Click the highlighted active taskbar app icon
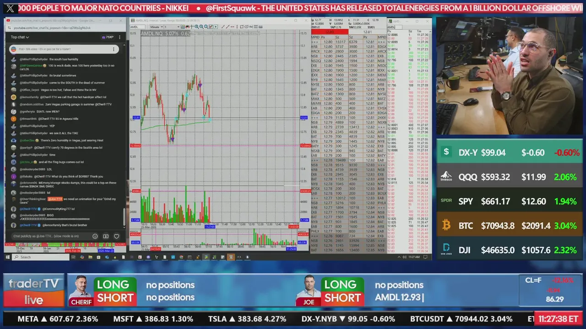This screenshot has width=586, height=329. click(231, 257)
